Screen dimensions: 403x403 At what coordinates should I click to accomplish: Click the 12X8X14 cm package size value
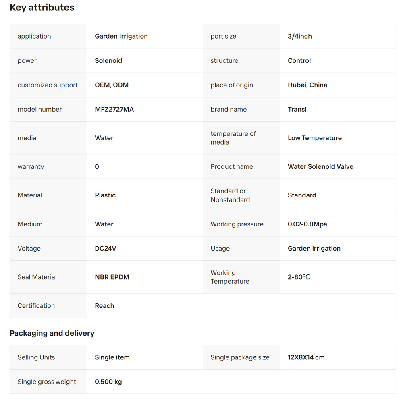[x=306, y=357]
